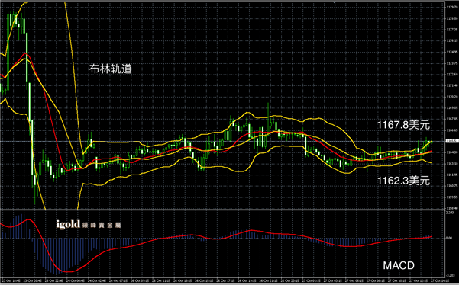
Task: Click the 26 Oct 11:15 time label
Action: pyautogui.click(x=161, y=280)
